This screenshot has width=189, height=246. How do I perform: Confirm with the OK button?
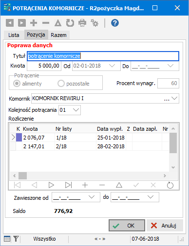(127, 226)
